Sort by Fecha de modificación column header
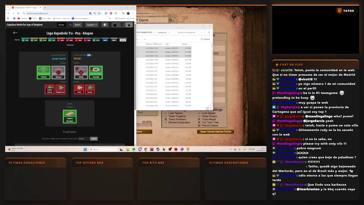364x205 pixels. 154,44
